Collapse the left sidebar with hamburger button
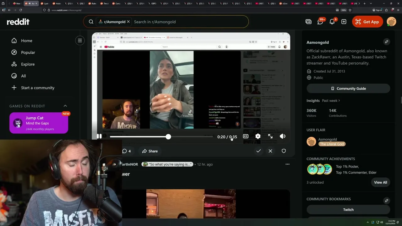402x226 pixels. coord(80,40)
